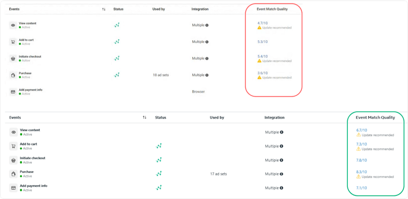This screenshot has width=408, height=199.
Task: Open the status graph for Add to cart, lower table
Action: click(159, 146)
